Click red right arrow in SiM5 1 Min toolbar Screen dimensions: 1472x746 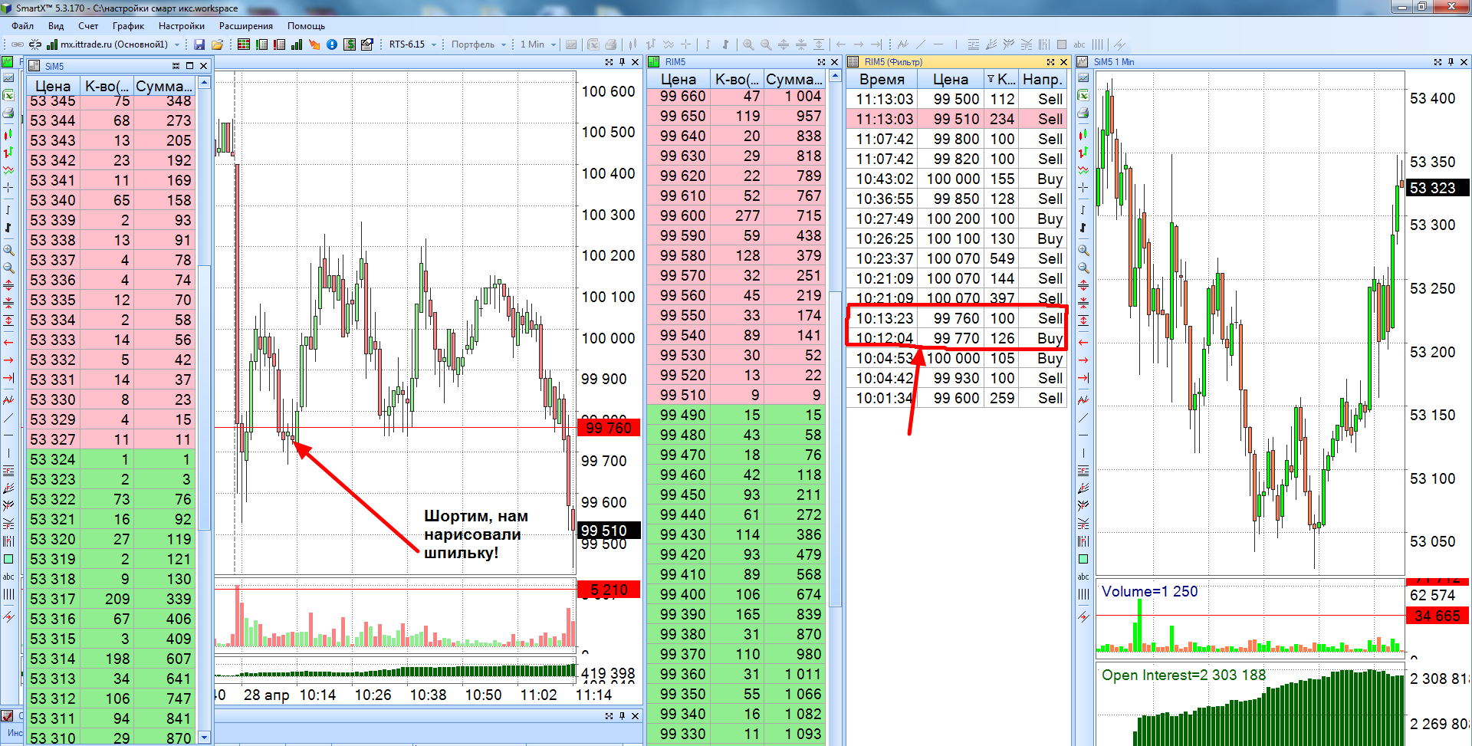[1083, 360]
